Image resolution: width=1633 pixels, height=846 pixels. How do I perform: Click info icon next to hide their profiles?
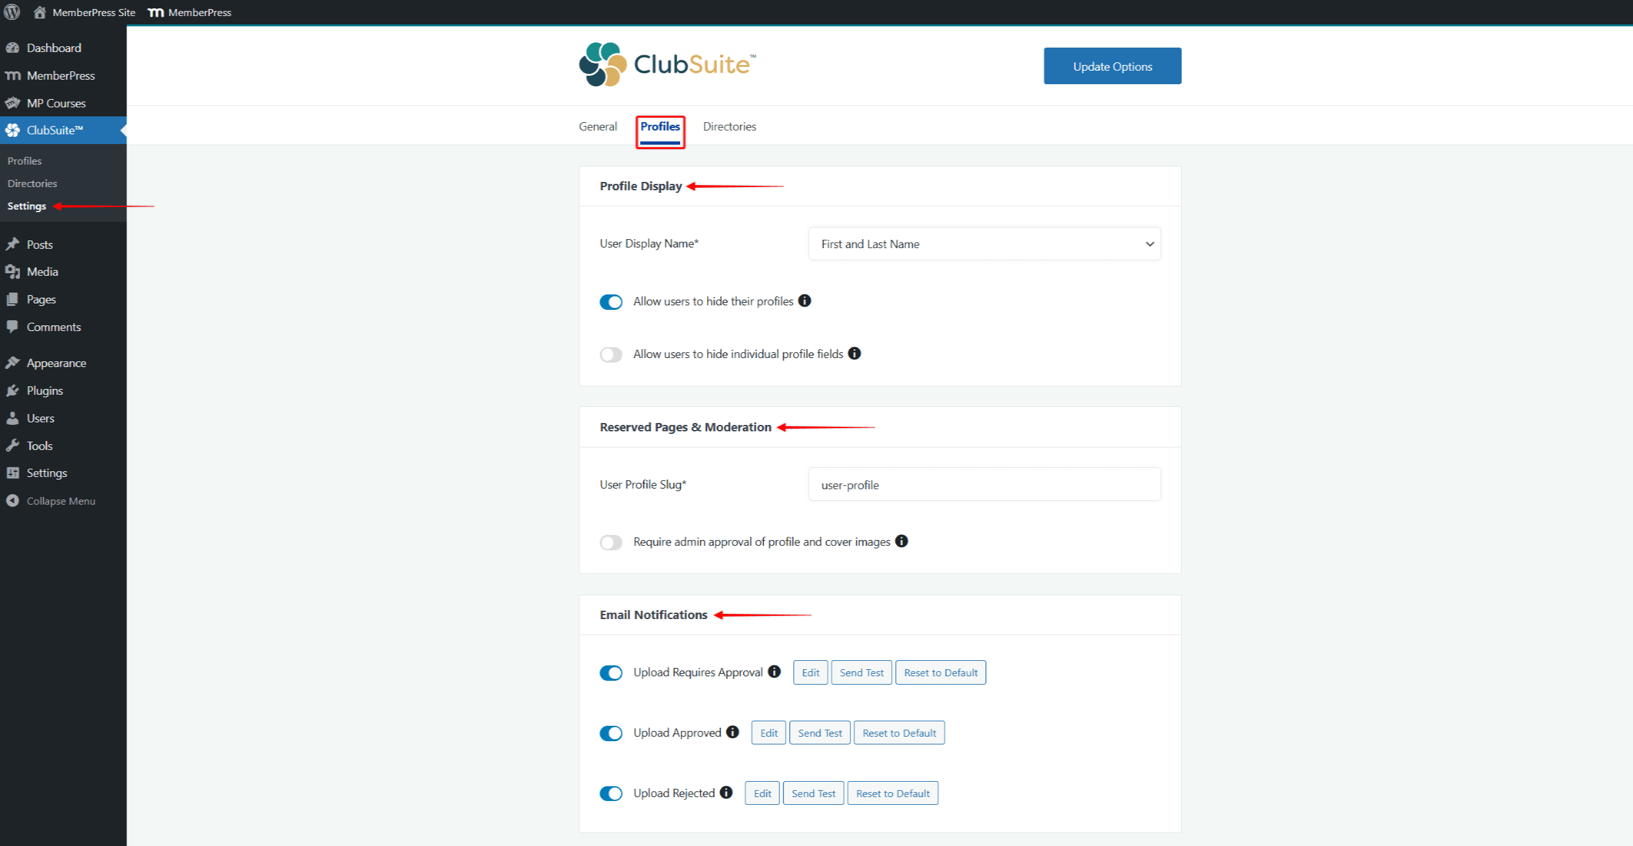click(804, 301)
